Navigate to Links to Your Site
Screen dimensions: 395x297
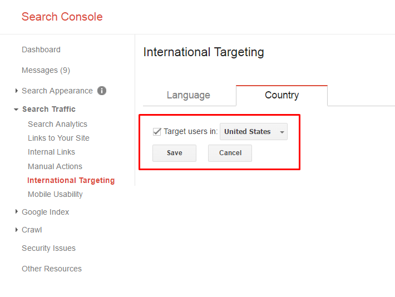(58, 138)
